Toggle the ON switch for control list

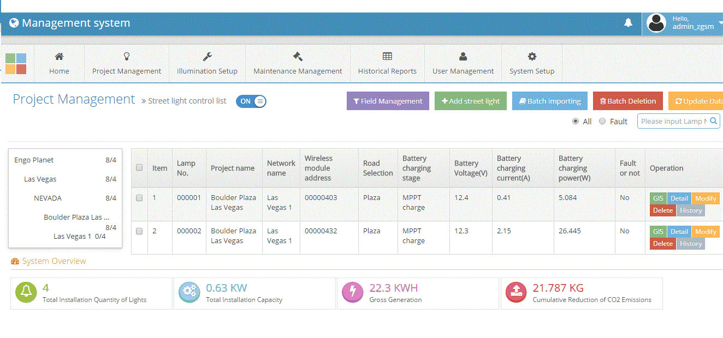point(251,101)
